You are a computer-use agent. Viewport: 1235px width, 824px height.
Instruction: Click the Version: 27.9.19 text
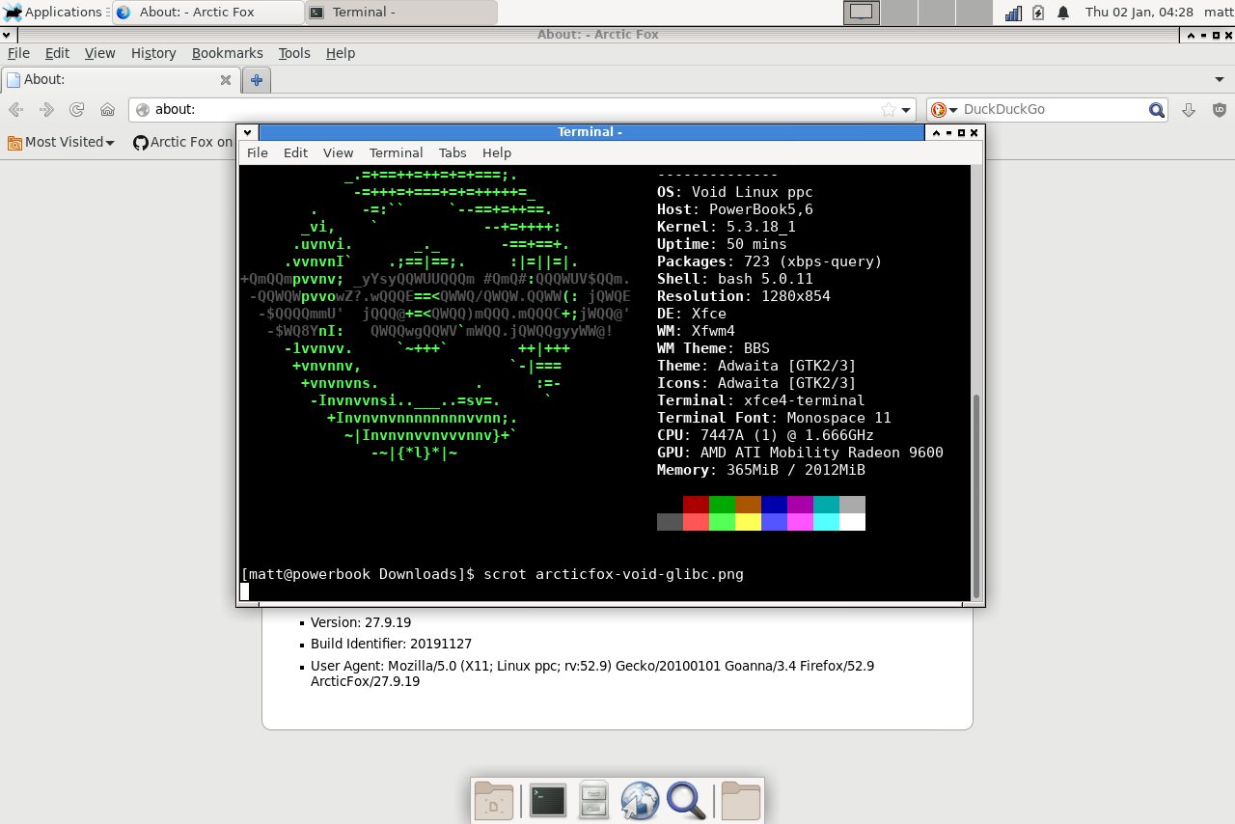(x=361, y=622)
